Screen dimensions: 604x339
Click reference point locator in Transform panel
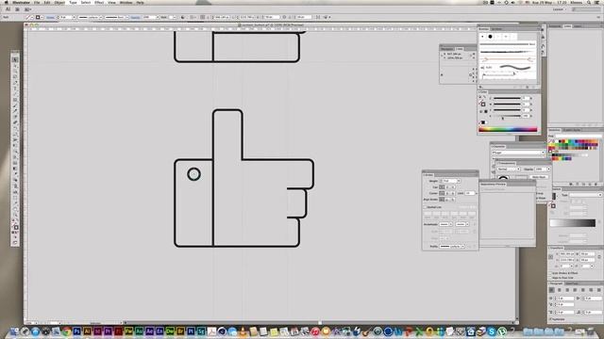(x=551, y=257)
